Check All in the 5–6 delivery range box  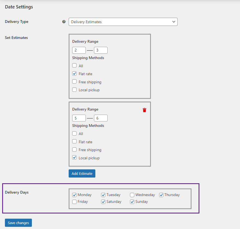(x=74, y=133)
